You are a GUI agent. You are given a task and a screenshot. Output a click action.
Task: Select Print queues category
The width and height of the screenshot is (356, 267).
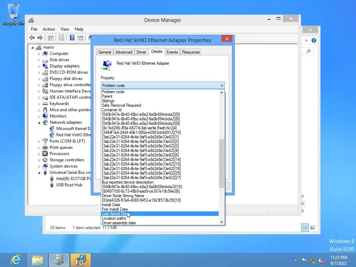click(x=61, y=147)
